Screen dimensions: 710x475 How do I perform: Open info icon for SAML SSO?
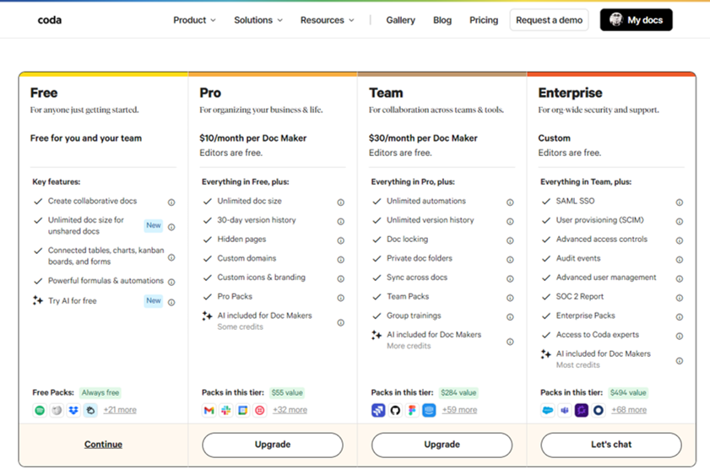(680, 202)
